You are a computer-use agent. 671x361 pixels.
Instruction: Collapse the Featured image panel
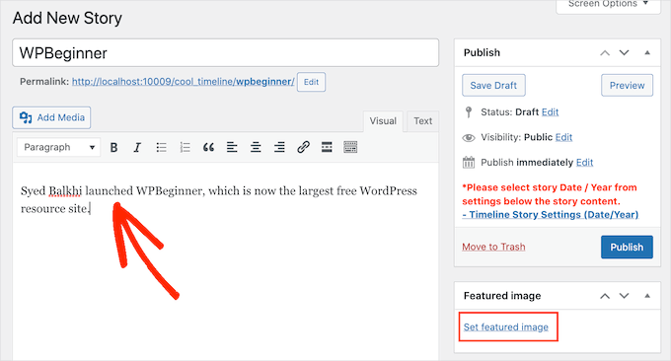pos(647,296)
